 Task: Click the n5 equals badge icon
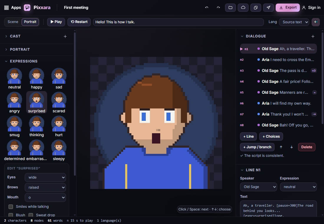(x=315, y=93)
